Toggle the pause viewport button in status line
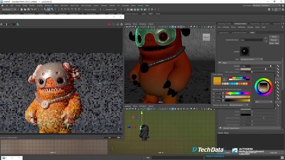 click(x=152, y=9)
